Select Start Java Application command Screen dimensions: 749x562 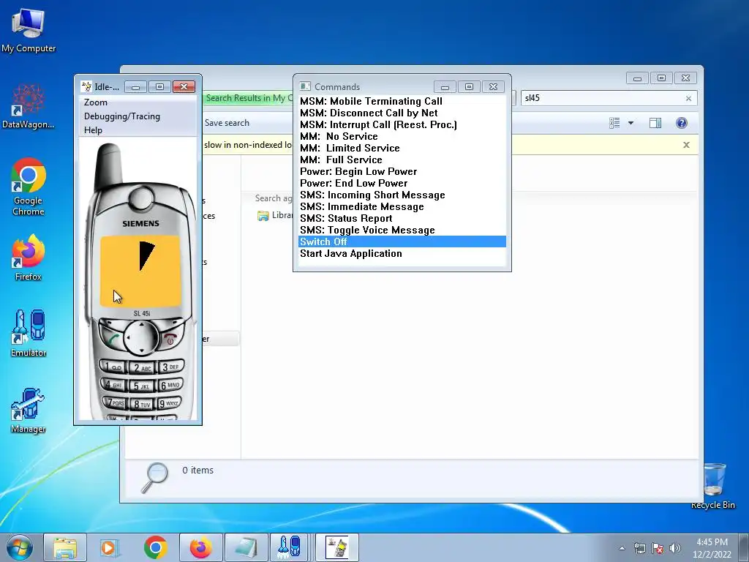(402, 254)
